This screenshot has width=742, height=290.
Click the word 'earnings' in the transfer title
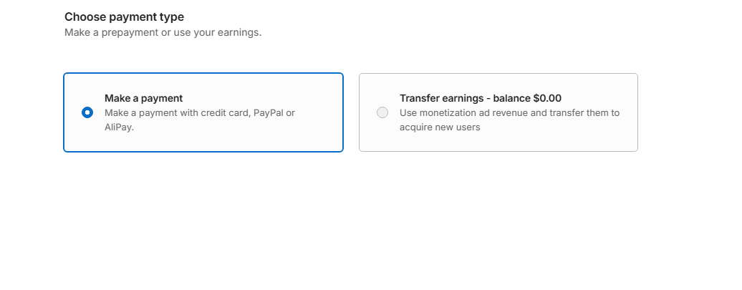tap(463, 98)
